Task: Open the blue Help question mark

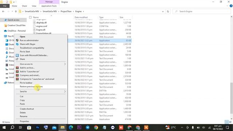Action: point(231,6)
